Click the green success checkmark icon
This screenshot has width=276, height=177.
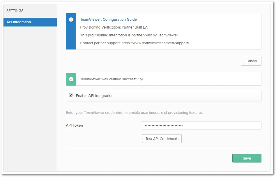tap(71, 79)
